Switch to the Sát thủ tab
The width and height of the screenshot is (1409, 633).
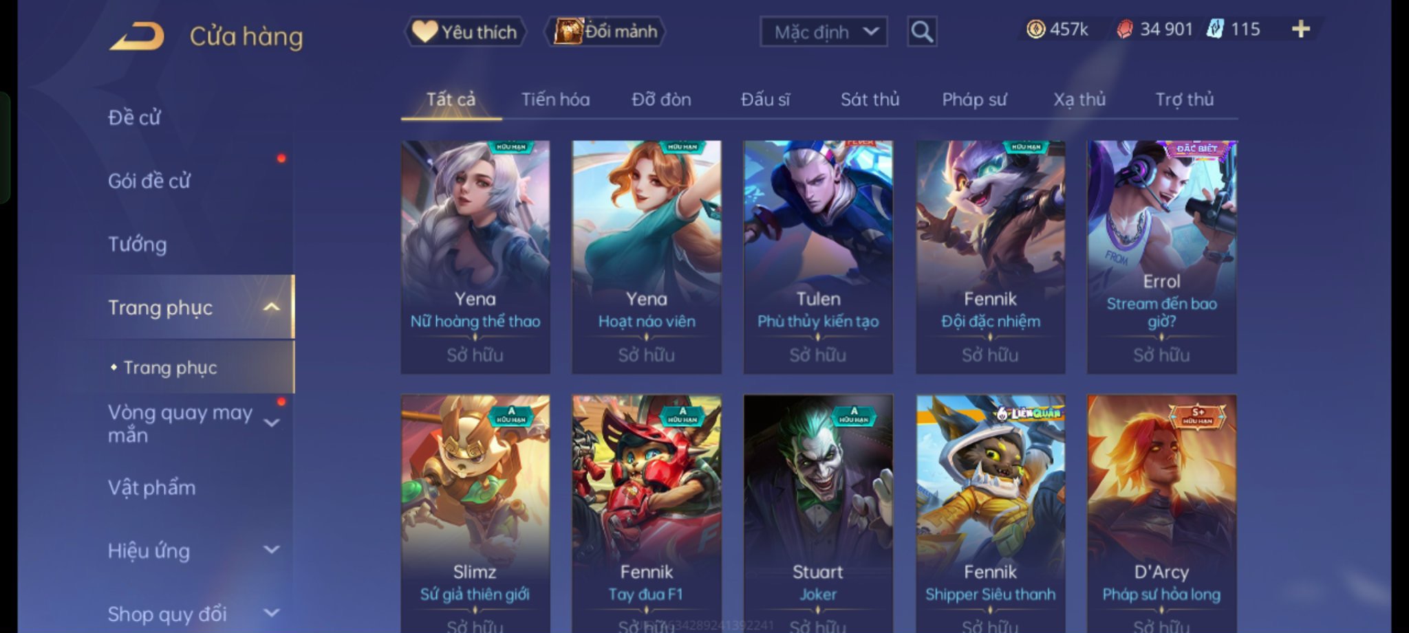pyautogui.click(x=870, y=100)
